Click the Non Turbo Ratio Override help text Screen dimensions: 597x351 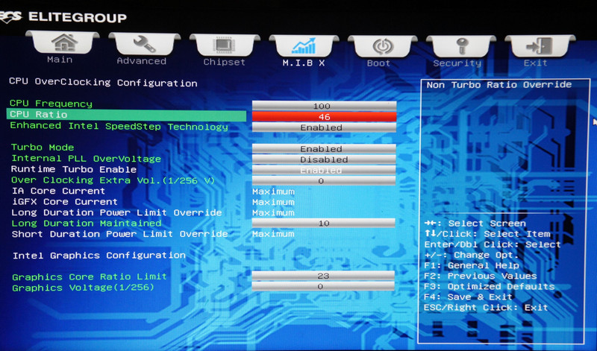[498, 84]
